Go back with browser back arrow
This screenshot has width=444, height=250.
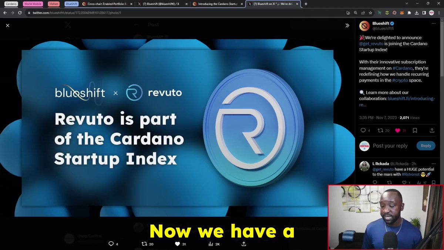(5, 13)
